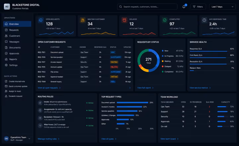This screenshot has height=146, width=239.
Task: Click the OS Operations Team avatar
Action: 6,138
